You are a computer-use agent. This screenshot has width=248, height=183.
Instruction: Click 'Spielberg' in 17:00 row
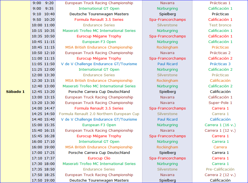click(167, 153)
